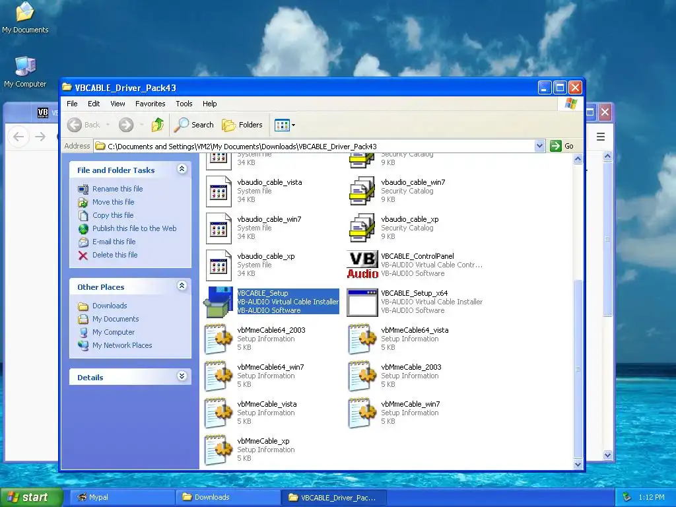Go to My Computer in Other Places
676x507 pixels.
point(114,333)
